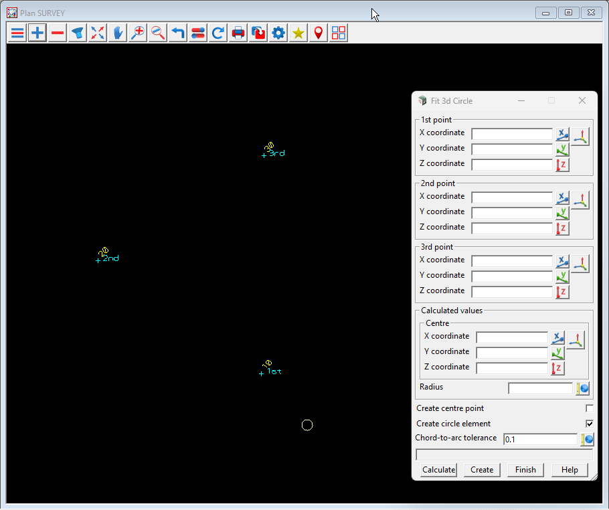609x510 pixels.
Task: Open view settings gear icon
Action: (x=278, y=33)
